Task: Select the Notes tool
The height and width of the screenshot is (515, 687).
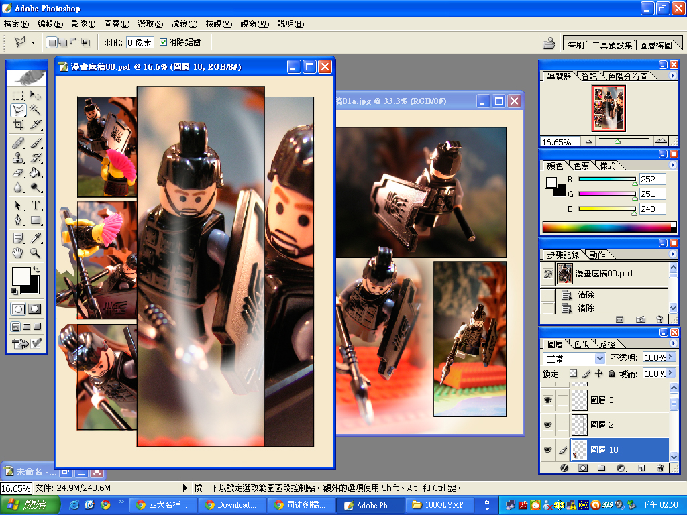Action: pos(18,238)
